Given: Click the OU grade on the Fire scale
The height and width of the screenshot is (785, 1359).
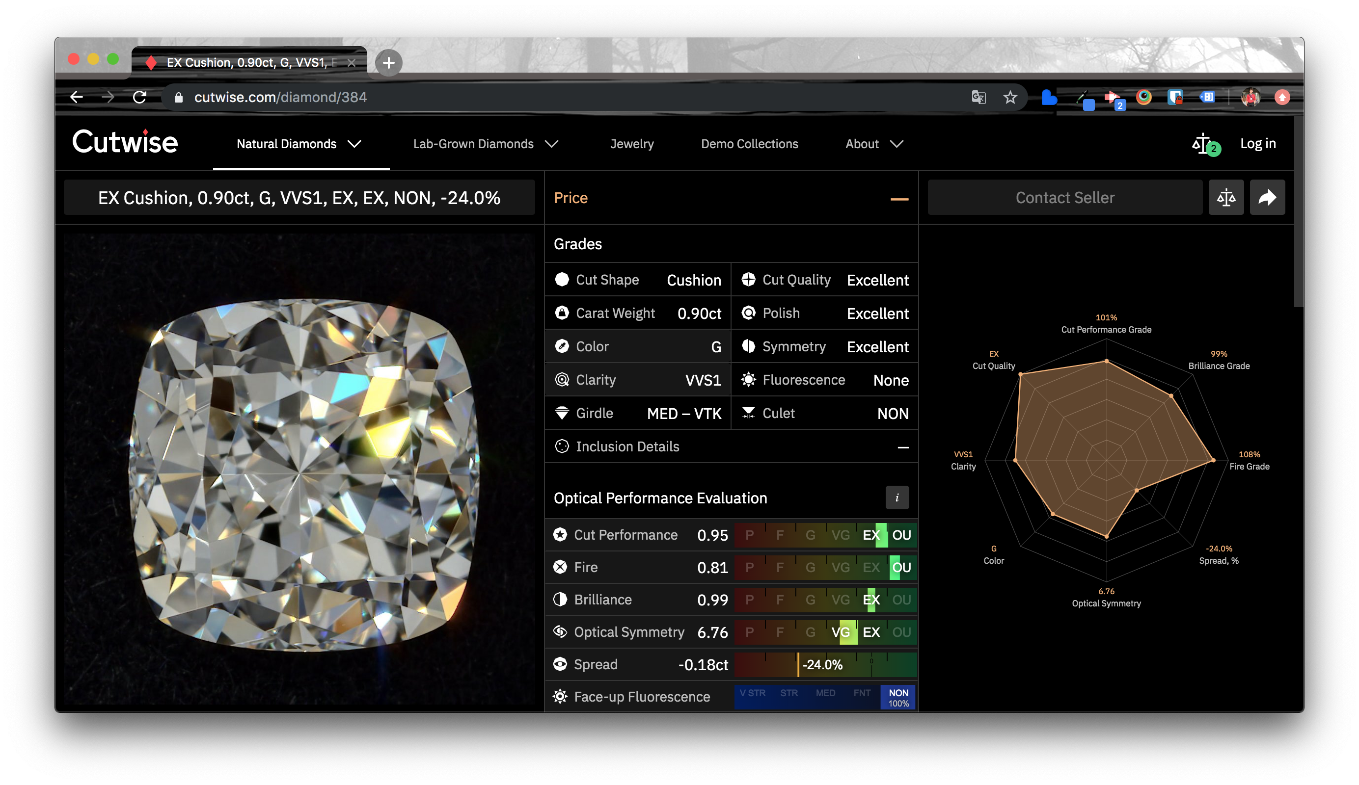Looking at the screenshot, I should click(x=902, y=567).
